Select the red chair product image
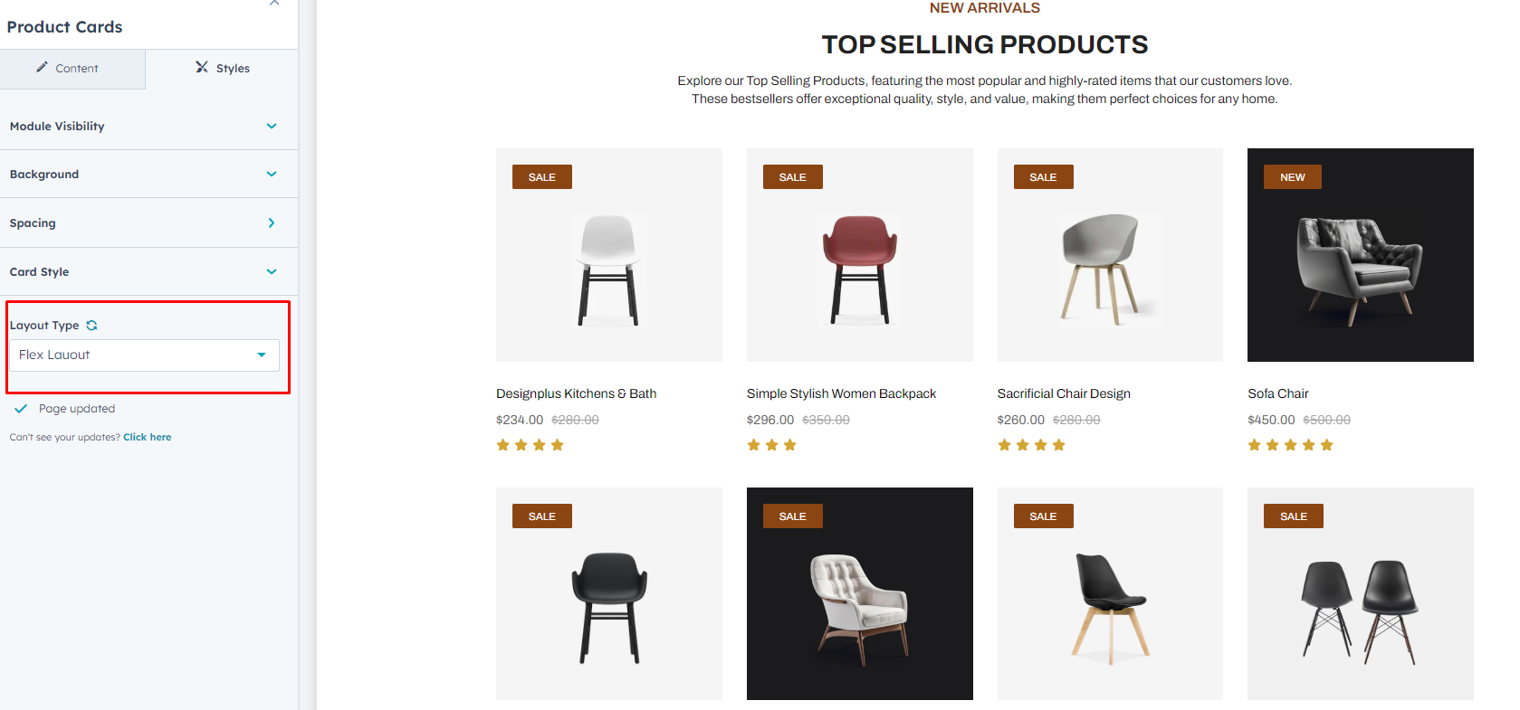 coord(859,269)
